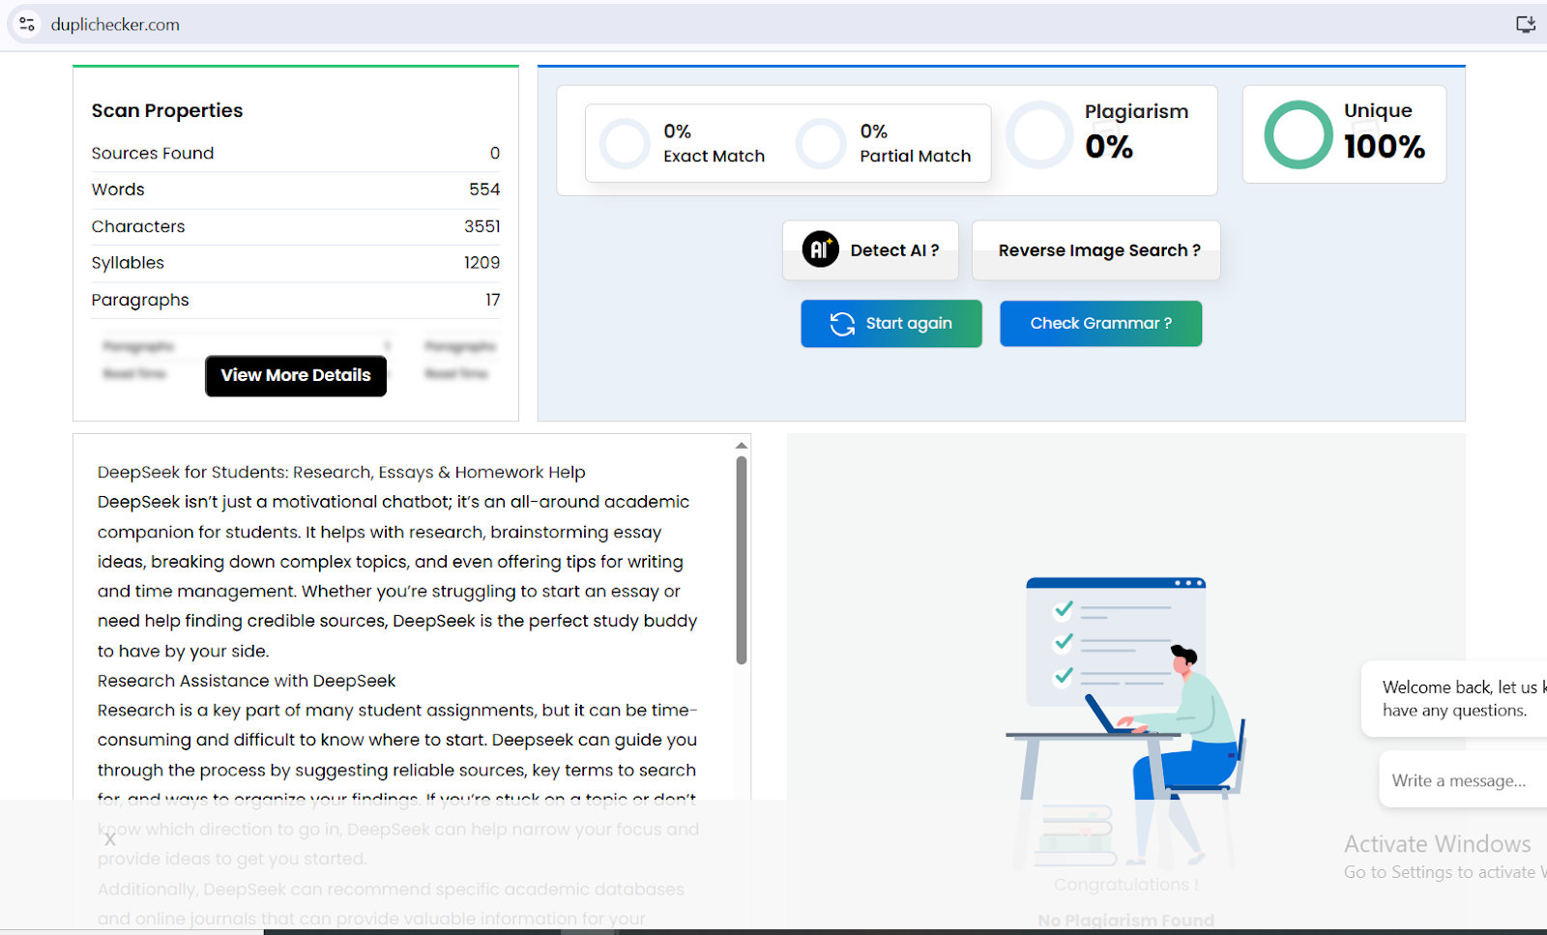Open View More Details for scan properties
The width and height of the screenshot is (1547, 935).
296,375
